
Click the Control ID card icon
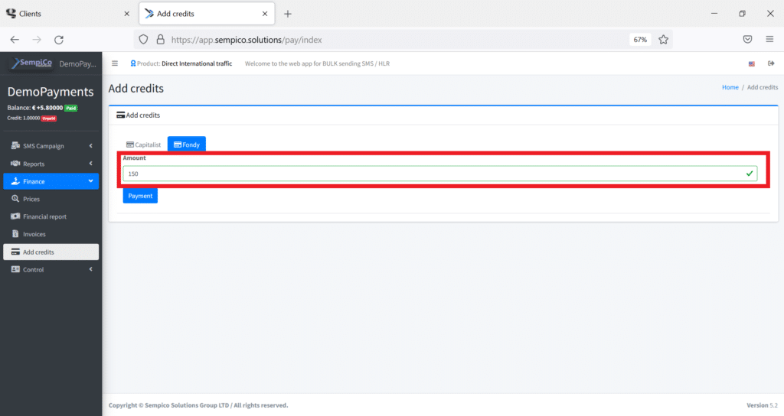[x=15, y=269]
